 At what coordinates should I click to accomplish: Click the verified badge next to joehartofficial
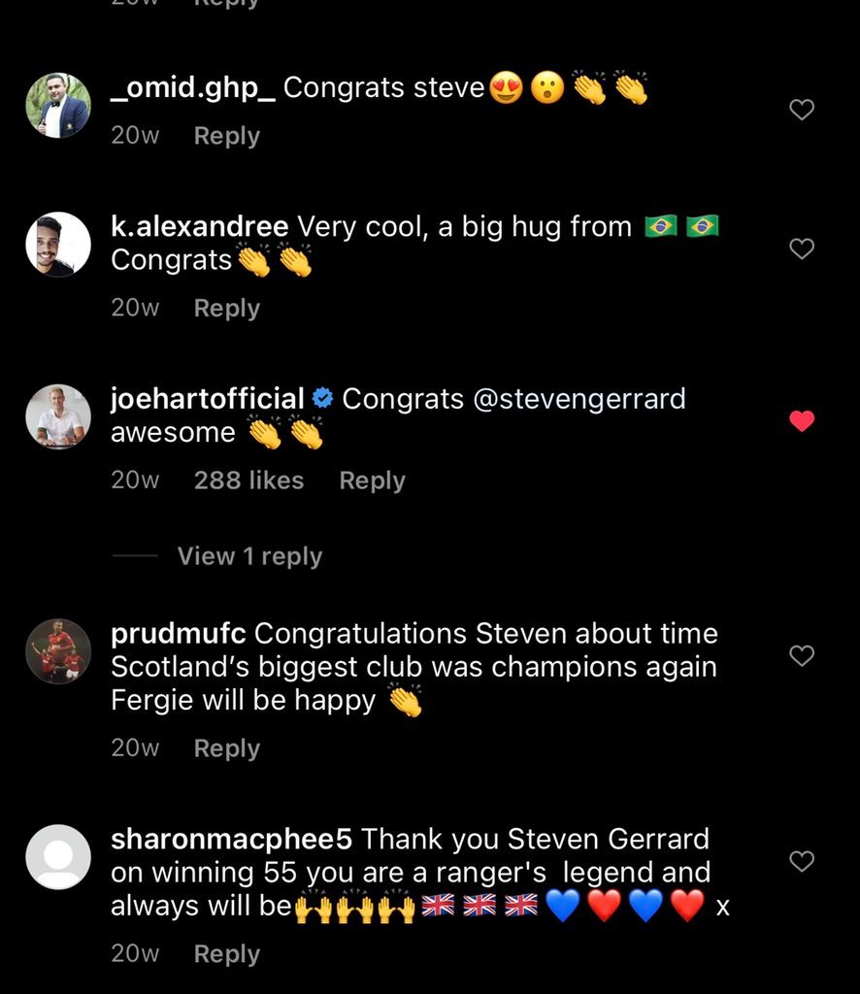[323, 398]
